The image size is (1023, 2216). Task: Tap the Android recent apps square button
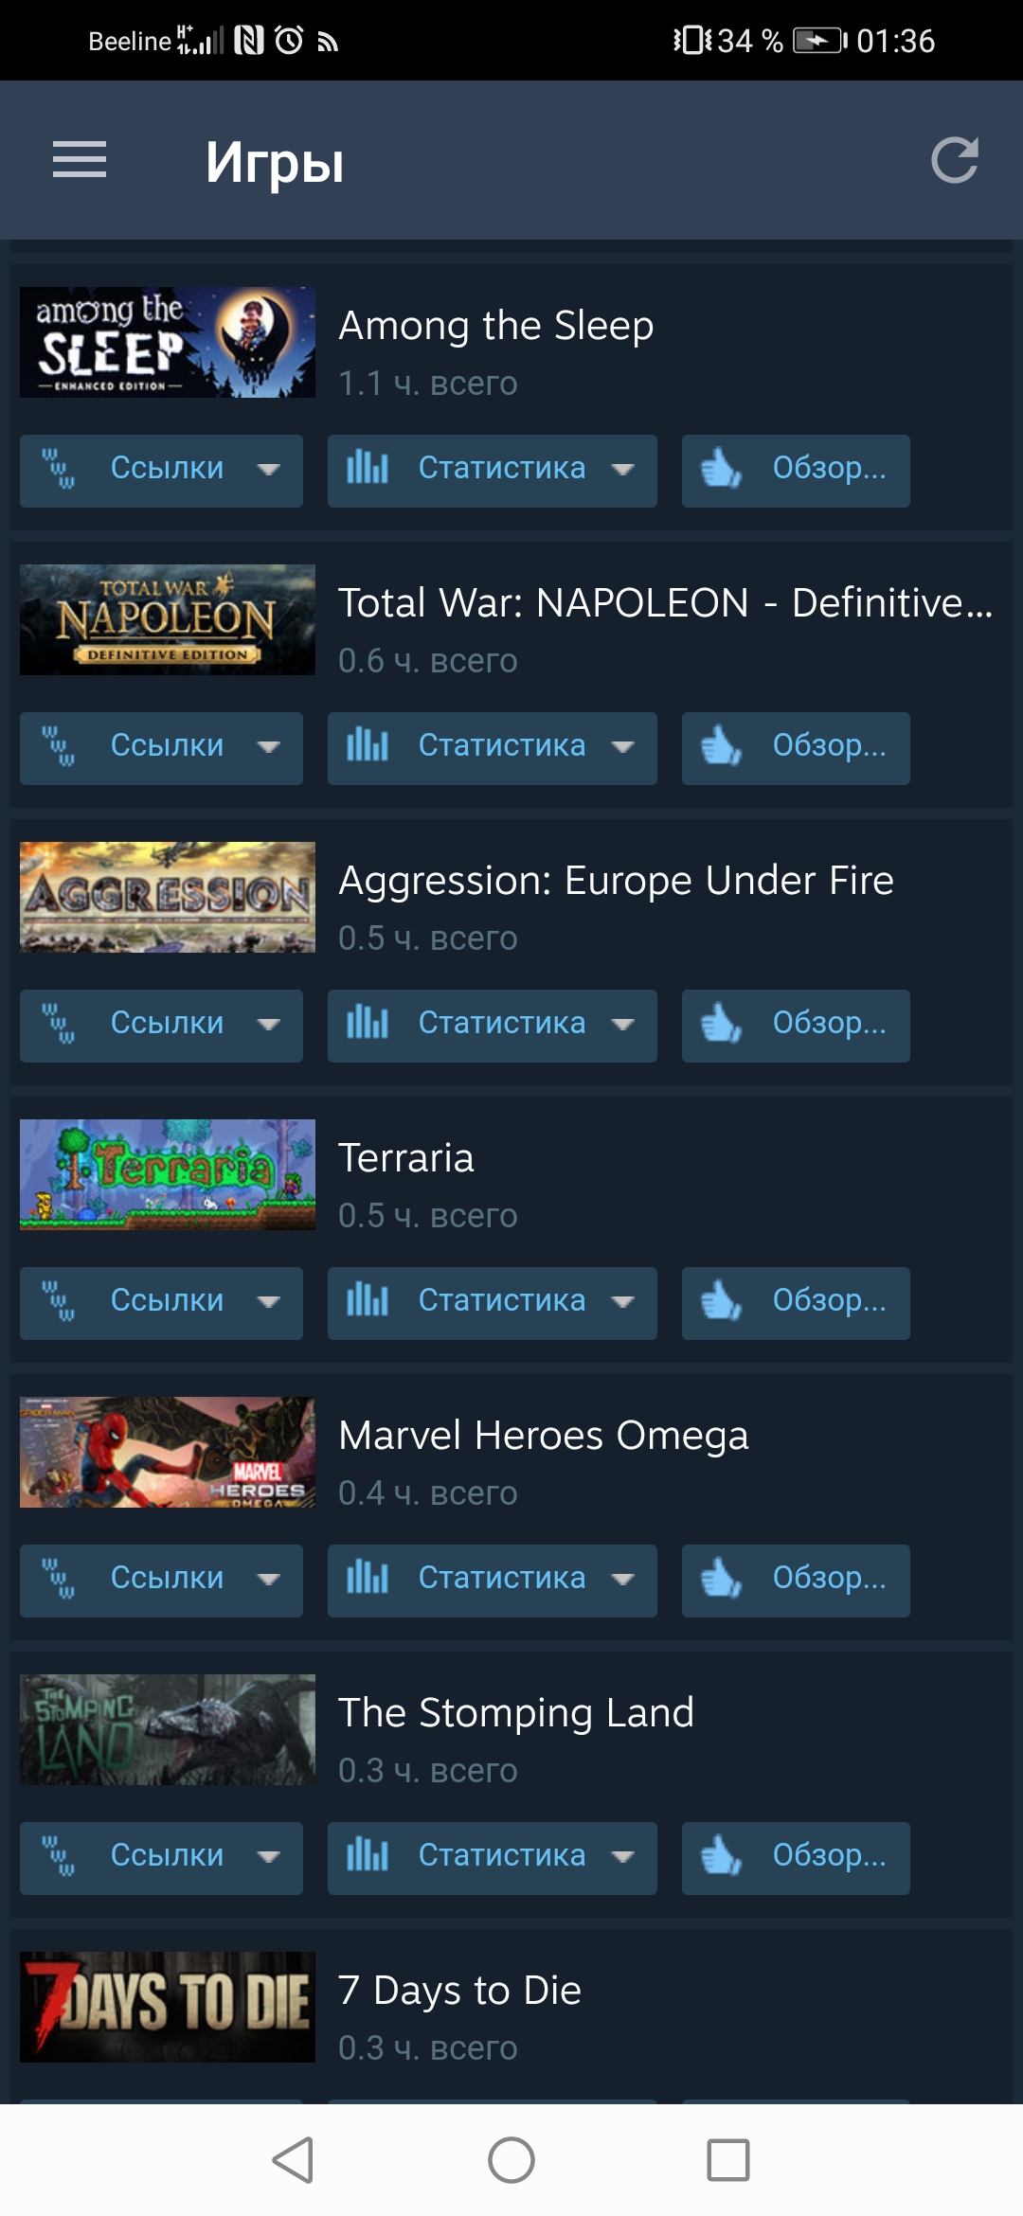[728, 2160]
